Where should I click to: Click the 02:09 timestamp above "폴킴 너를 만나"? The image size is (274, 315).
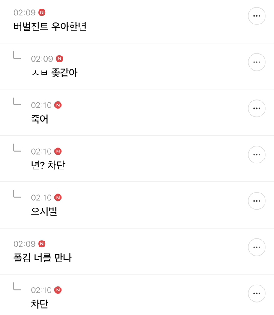pos(24,244)
